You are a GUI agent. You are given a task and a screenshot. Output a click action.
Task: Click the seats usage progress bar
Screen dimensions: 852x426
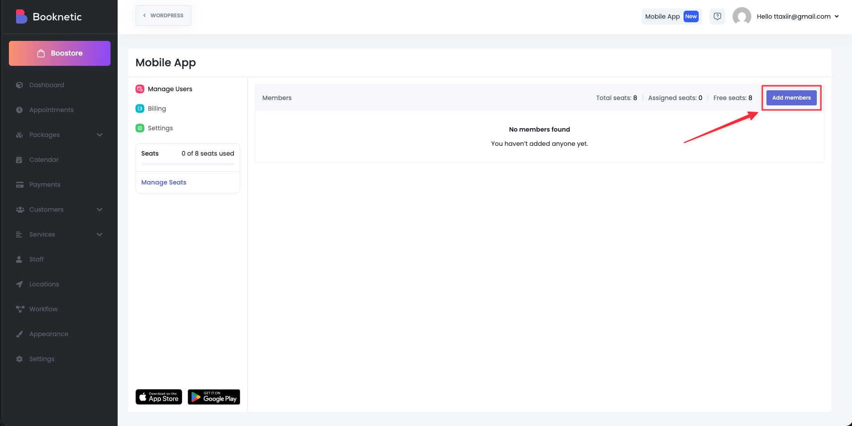click(x=188, y=164)
